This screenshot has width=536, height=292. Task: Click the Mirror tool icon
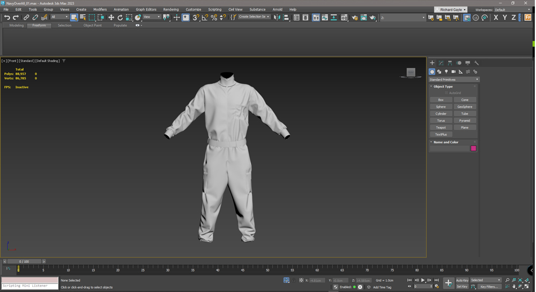tap(277, 18)
